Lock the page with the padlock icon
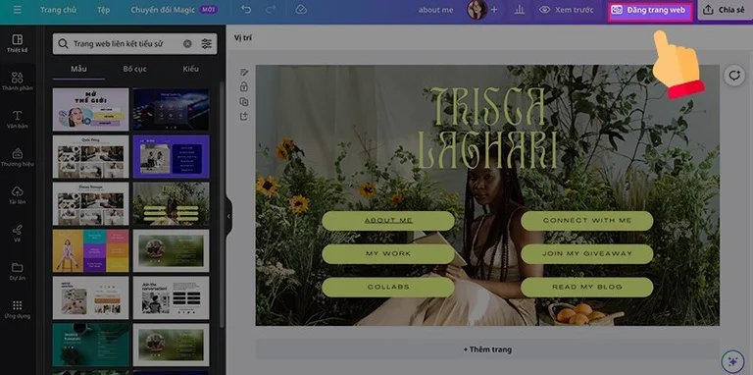 [x=244, y=86]
